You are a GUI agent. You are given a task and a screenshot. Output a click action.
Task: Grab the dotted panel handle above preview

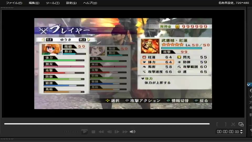pos(7,8)
